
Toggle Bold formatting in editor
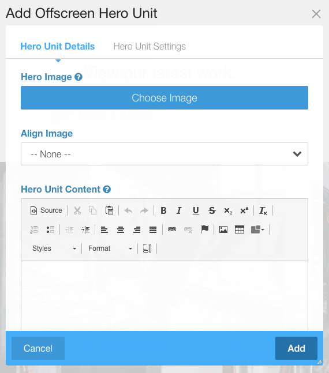pyautogui.click(x=163, y=210)
